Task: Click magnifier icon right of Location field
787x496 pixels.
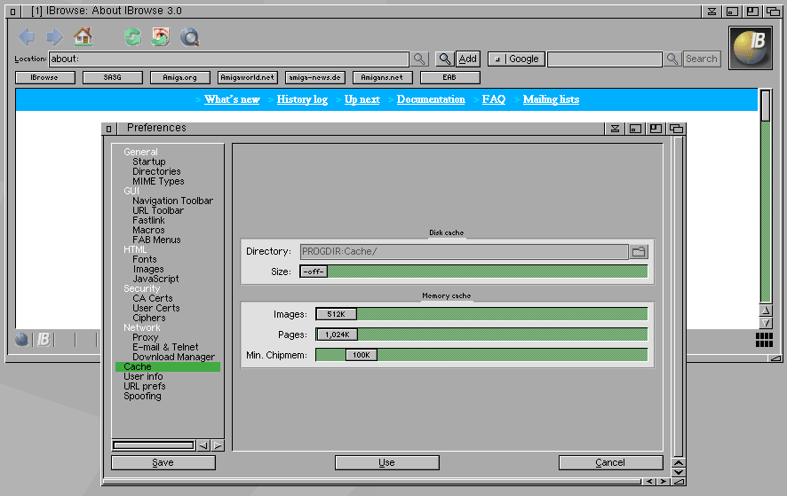Action: pyautogui.click(x=419, y=59)
